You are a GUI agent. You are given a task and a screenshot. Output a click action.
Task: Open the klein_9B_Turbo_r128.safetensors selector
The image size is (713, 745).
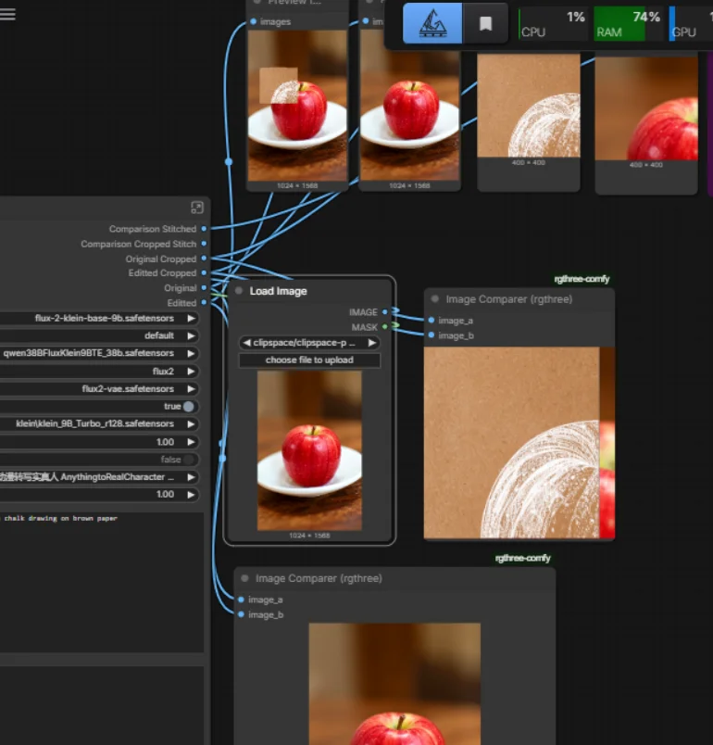click(x=99, y=423)
